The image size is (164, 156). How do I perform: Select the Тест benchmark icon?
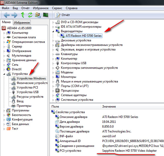(x=8, y=129)
